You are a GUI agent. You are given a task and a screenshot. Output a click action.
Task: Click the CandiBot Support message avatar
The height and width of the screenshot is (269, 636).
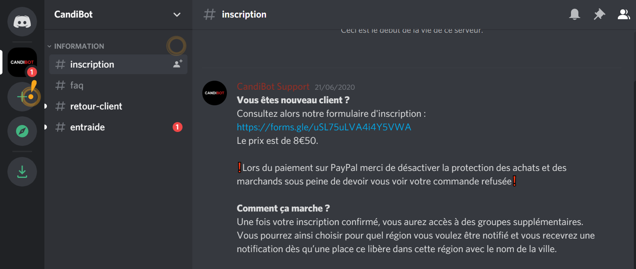pyautogui.click(x=215, y=93)
